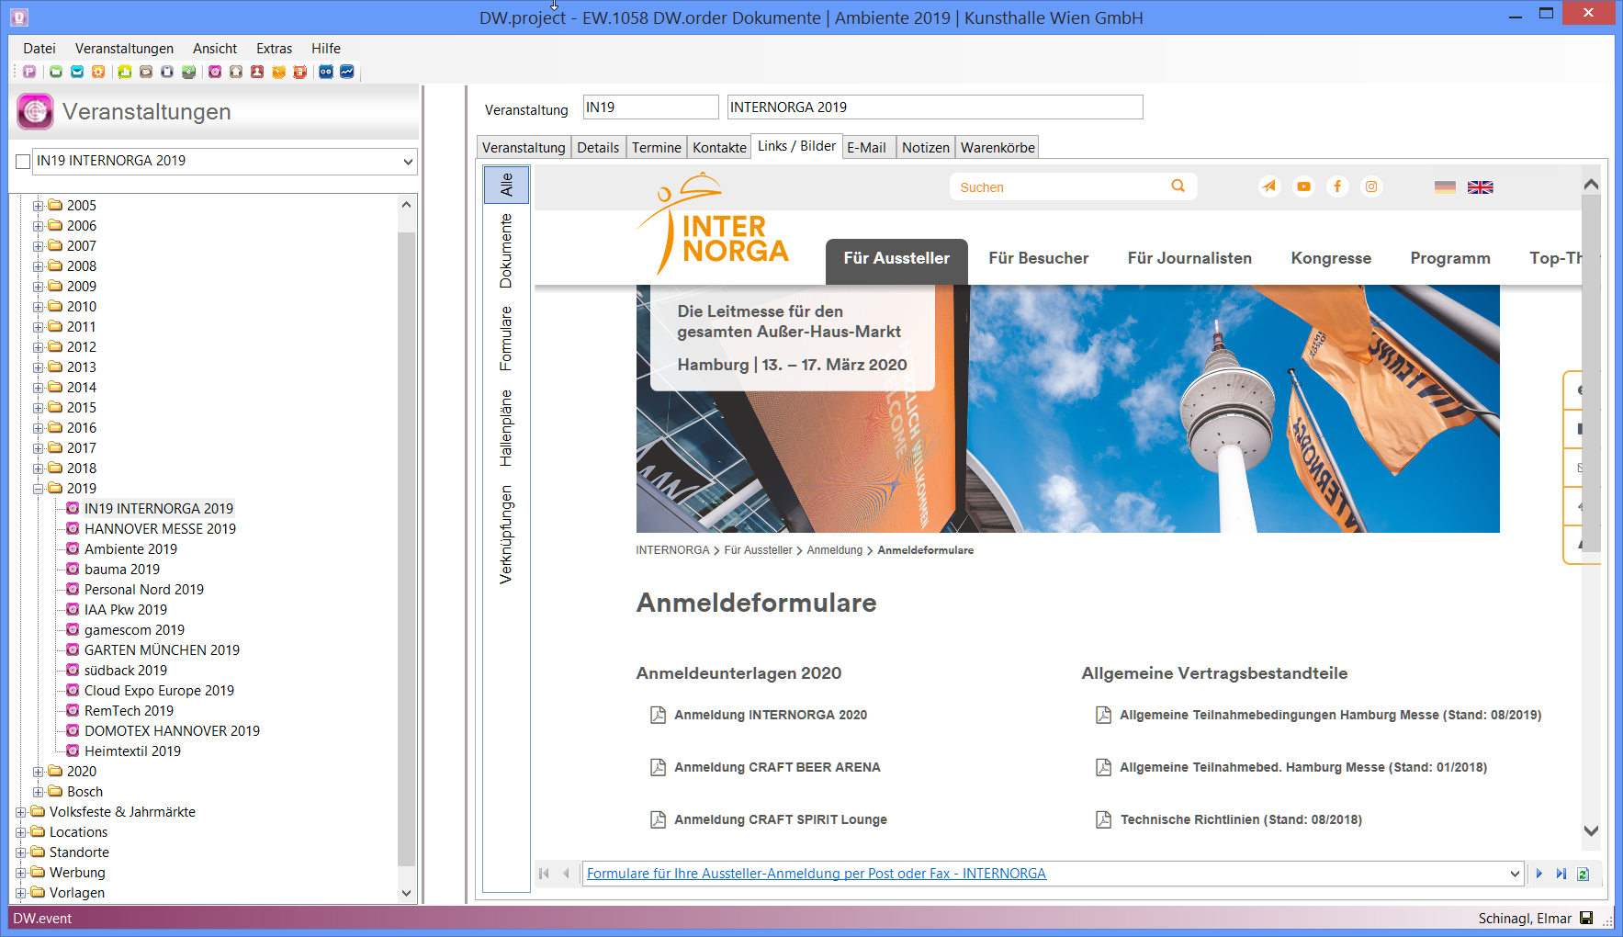The width and height of the screenshot is (1623, 937).
Task: Click the purple P project toolbar icon
Action: pyautogui.click(x=29, y=72)
